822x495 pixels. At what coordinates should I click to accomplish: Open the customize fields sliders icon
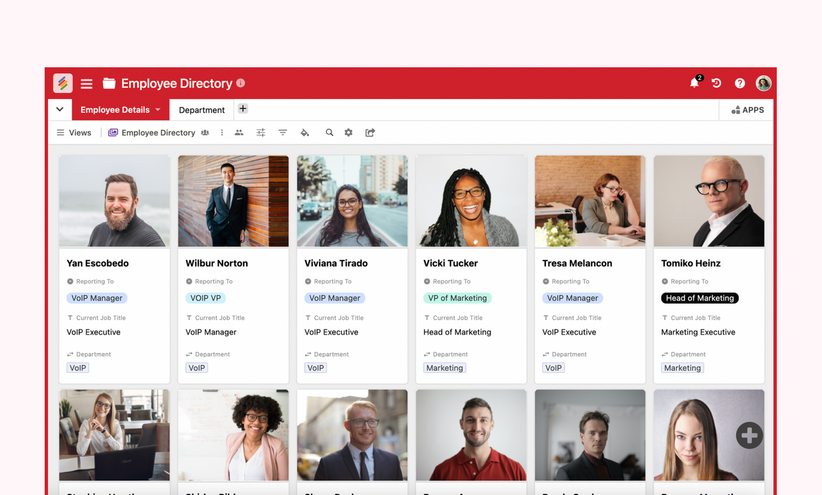261,133
